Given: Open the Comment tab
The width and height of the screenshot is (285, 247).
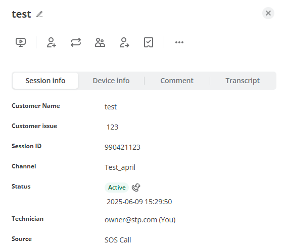Looking at the screenshot, I should point(177,81).
